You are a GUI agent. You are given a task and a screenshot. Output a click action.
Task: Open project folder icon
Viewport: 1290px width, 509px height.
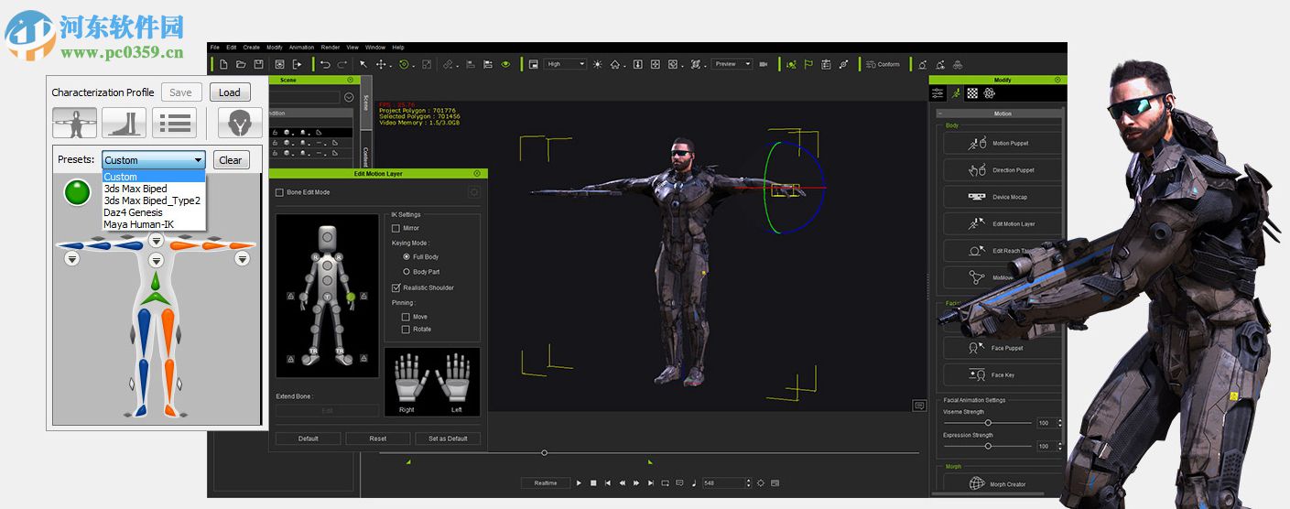[x=241, y=65]
